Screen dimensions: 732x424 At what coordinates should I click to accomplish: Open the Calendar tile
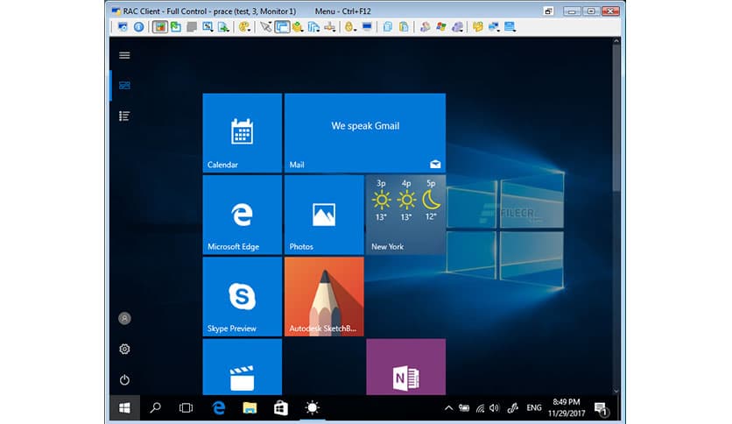click(x=243, y=133)
